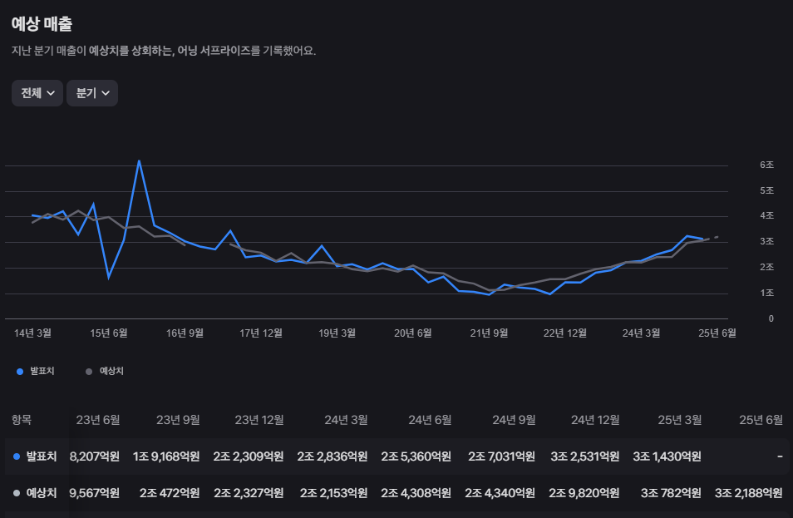Screen dimensions: 793x518
Task: Click the 24년 12월 column header
Action: click(x=595, y=420)
